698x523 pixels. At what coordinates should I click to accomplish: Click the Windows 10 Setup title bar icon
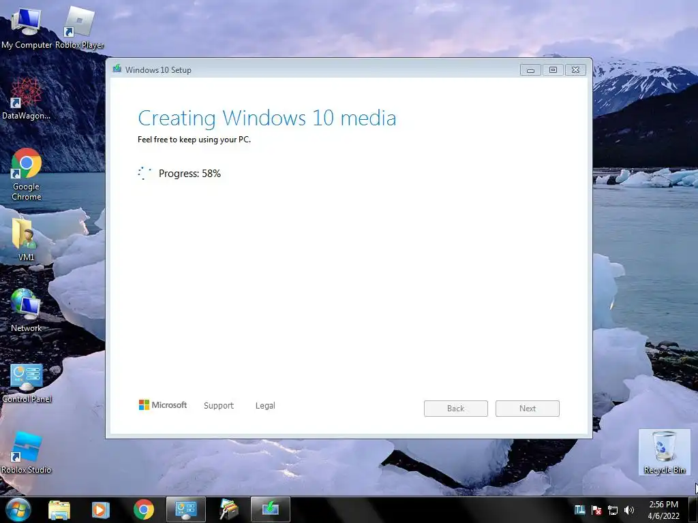pyautogui.click(x=117, y=69)
